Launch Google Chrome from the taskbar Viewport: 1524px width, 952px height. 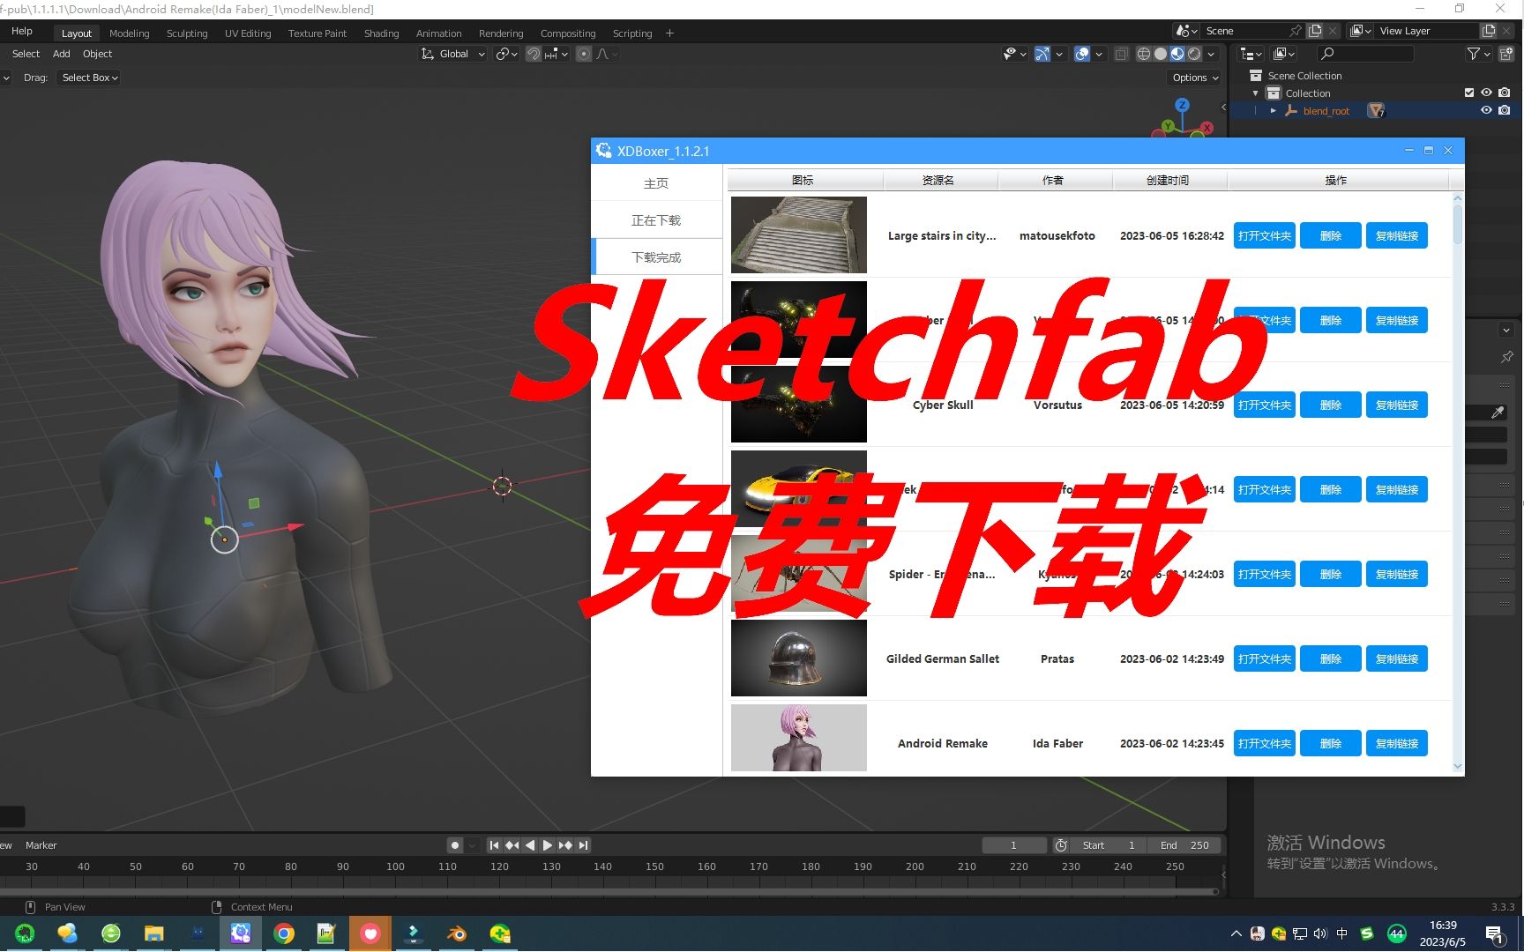tap(284, 933)
